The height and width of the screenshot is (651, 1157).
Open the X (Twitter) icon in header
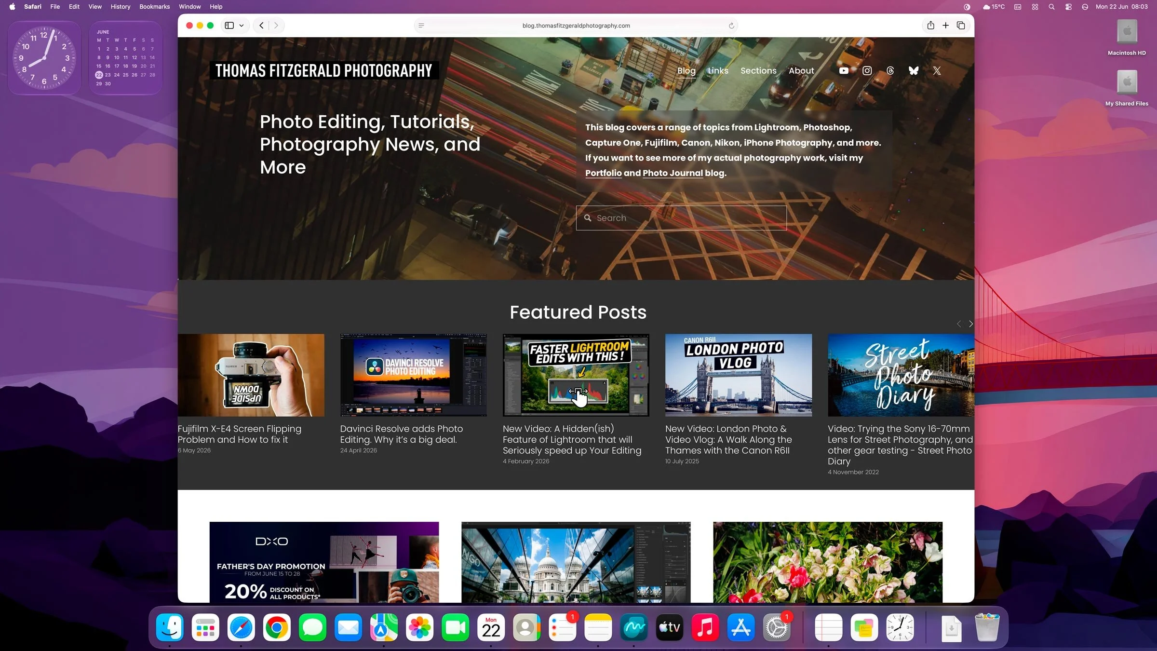coord(937,71)
